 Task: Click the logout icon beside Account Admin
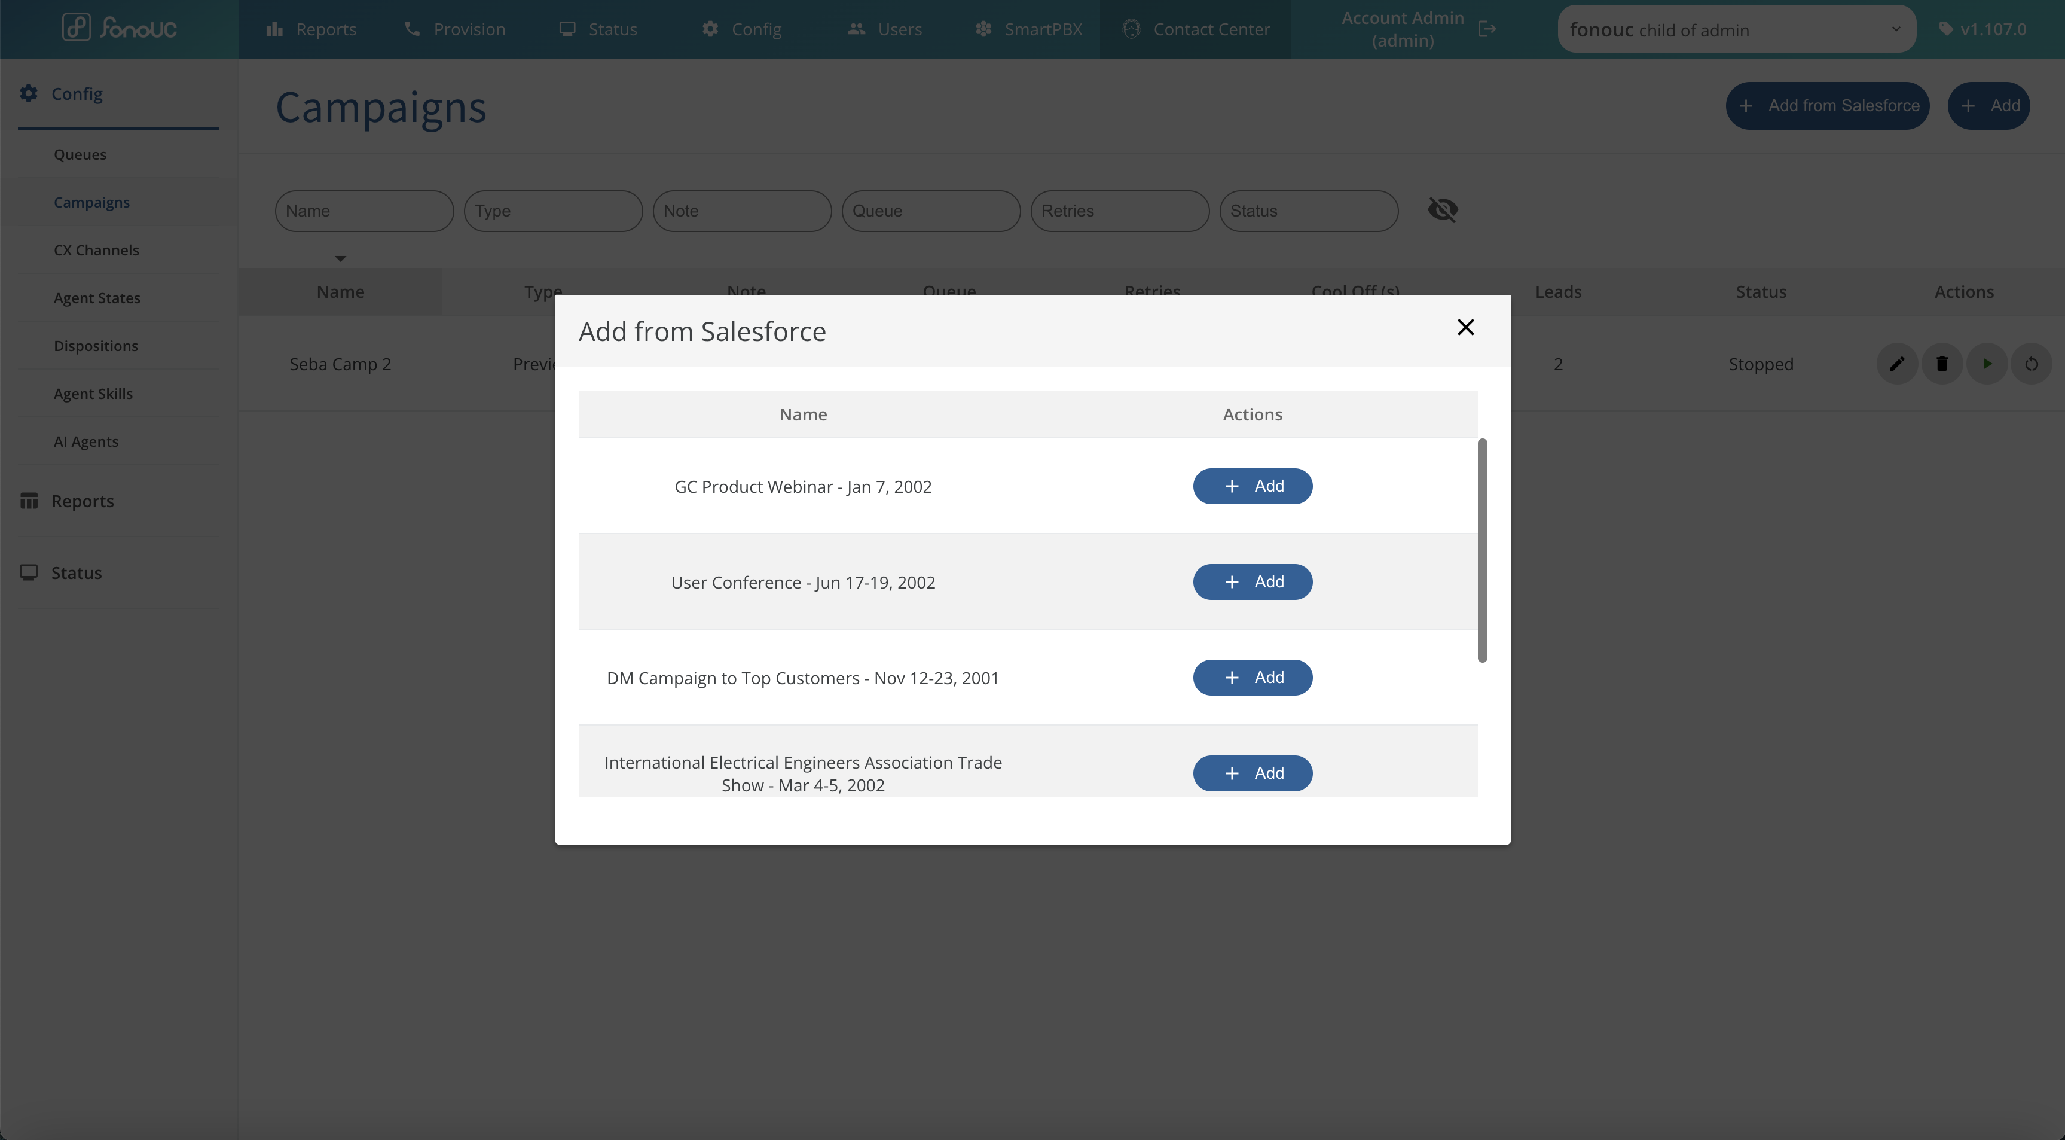[1487, 29]
